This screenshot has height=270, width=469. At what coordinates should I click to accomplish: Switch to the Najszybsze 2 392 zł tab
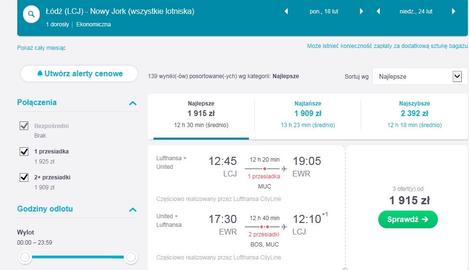pyautogui.click(x=414, y=116)
